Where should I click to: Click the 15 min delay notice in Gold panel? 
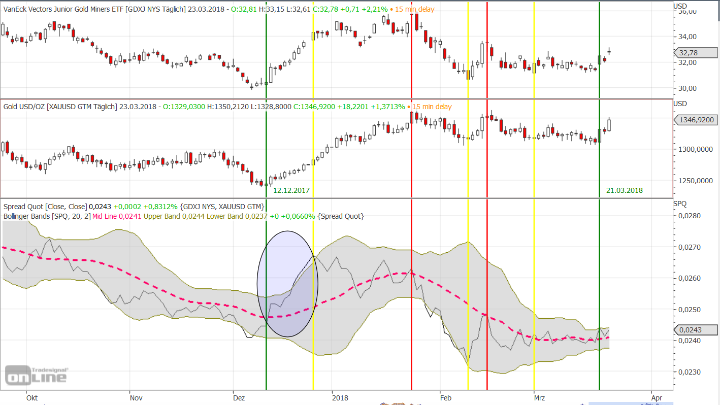[x=431, y=107]
